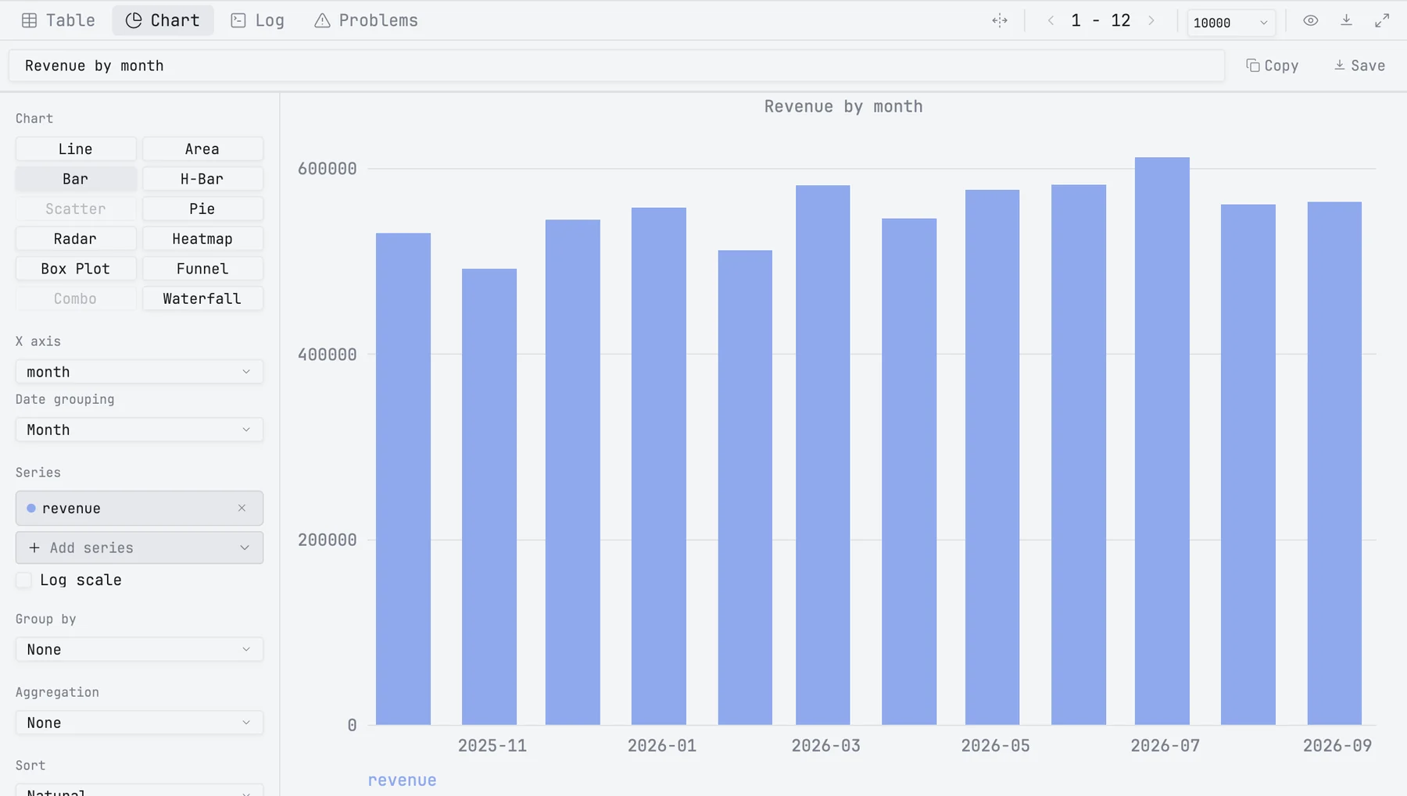Image resolution: width=1407 pixels, height=796 pixels.
Task: Click the download results icon
Action: click(x=1346, y=20)
